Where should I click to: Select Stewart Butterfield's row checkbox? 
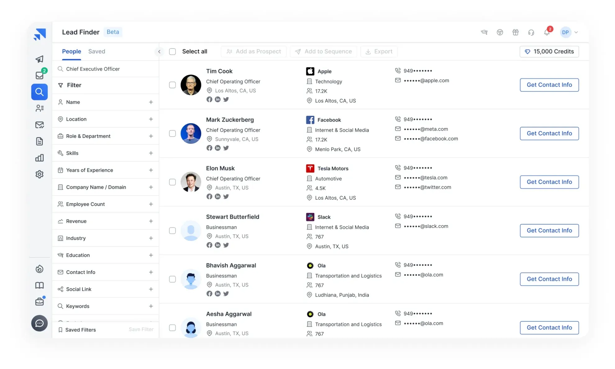coord(172,230)
